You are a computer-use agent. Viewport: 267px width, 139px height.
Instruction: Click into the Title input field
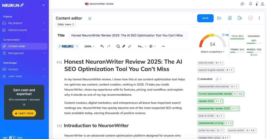click(x=128, y=35)
